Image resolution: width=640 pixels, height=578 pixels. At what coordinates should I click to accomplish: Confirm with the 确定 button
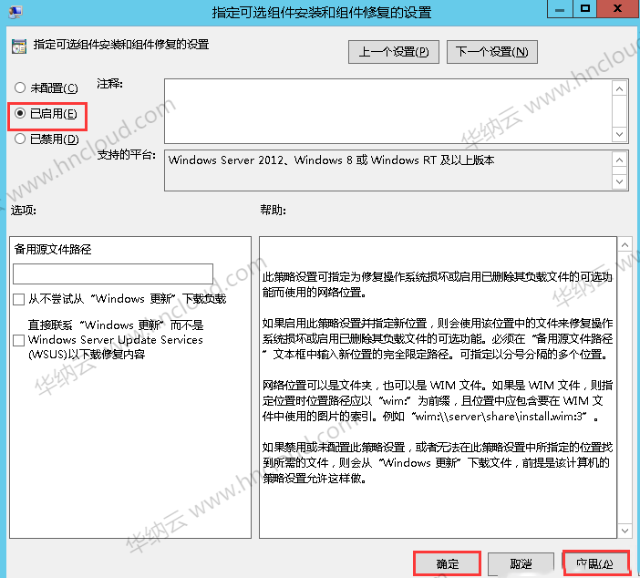point(448,563)
